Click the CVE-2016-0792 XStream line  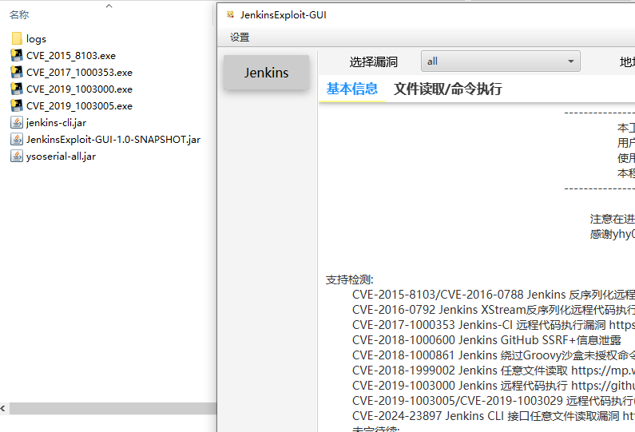(x=494, y=310)
